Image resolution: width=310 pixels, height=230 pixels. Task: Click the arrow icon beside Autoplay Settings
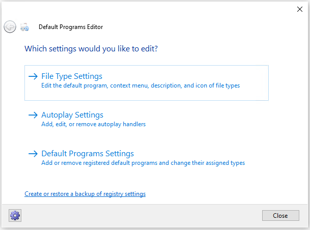33,115
